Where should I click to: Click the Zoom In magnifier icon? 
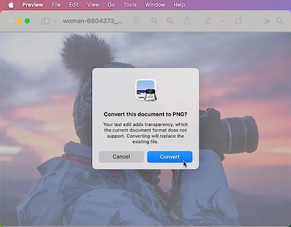click(x=170, y=21)
